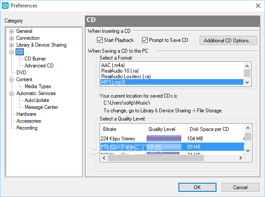
Task: Click the 104 MB disk space cell
Action: click(x=195, y=139)
